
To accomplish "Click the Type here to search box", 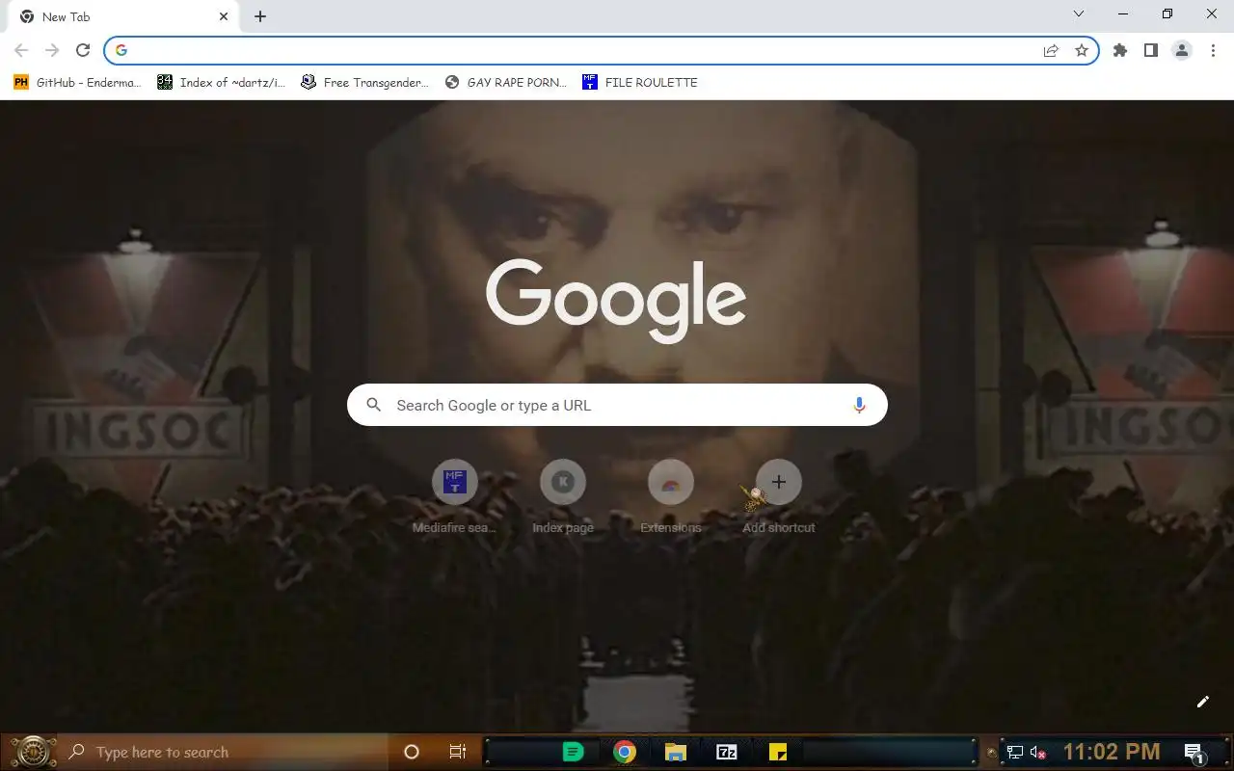I will [227, 752].
